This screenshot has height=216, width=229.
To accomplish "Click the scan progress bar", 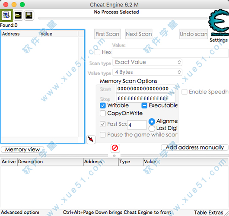I will click(x=123, y=18).
